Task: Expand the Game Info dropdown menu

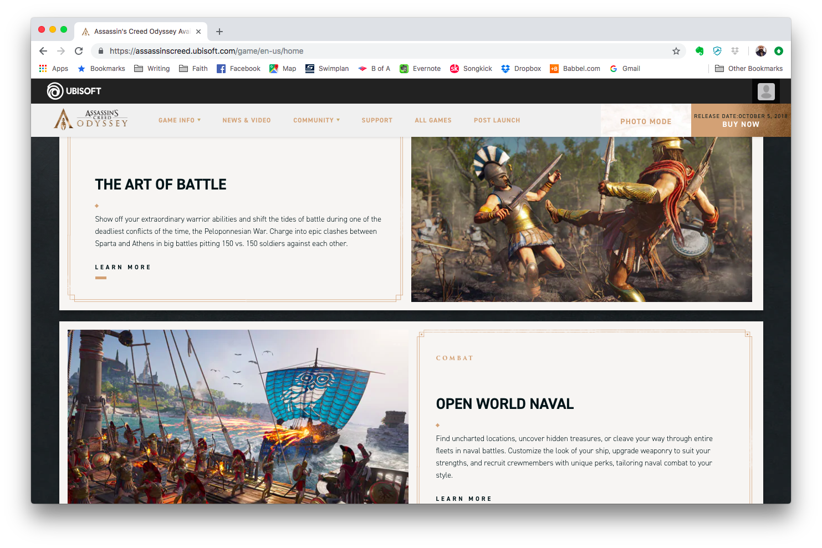Action: tap(180, 120)
